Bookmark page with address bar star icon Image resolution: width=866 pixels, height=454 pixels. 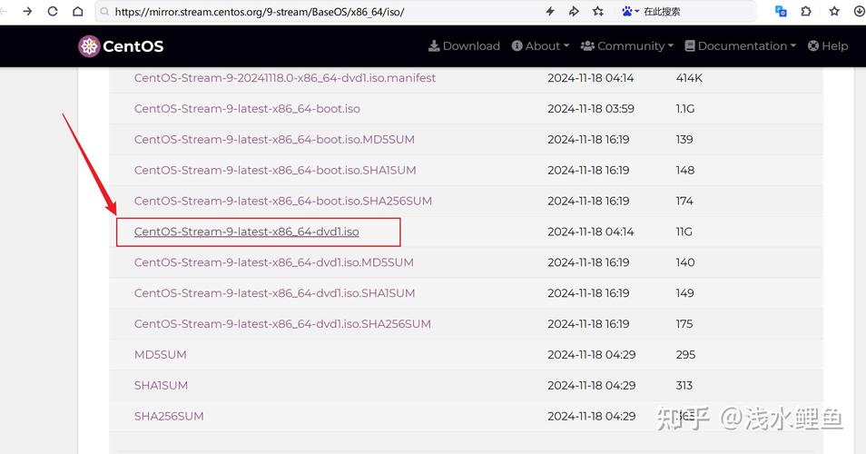pyautogui.click(x=598, y=11)
